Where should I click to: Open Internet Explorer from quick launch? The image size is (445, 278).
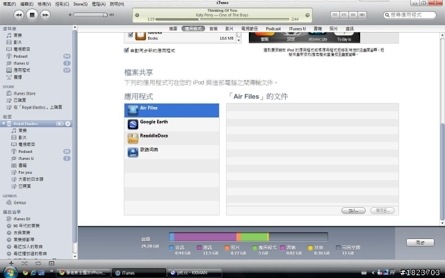[33, 273]
